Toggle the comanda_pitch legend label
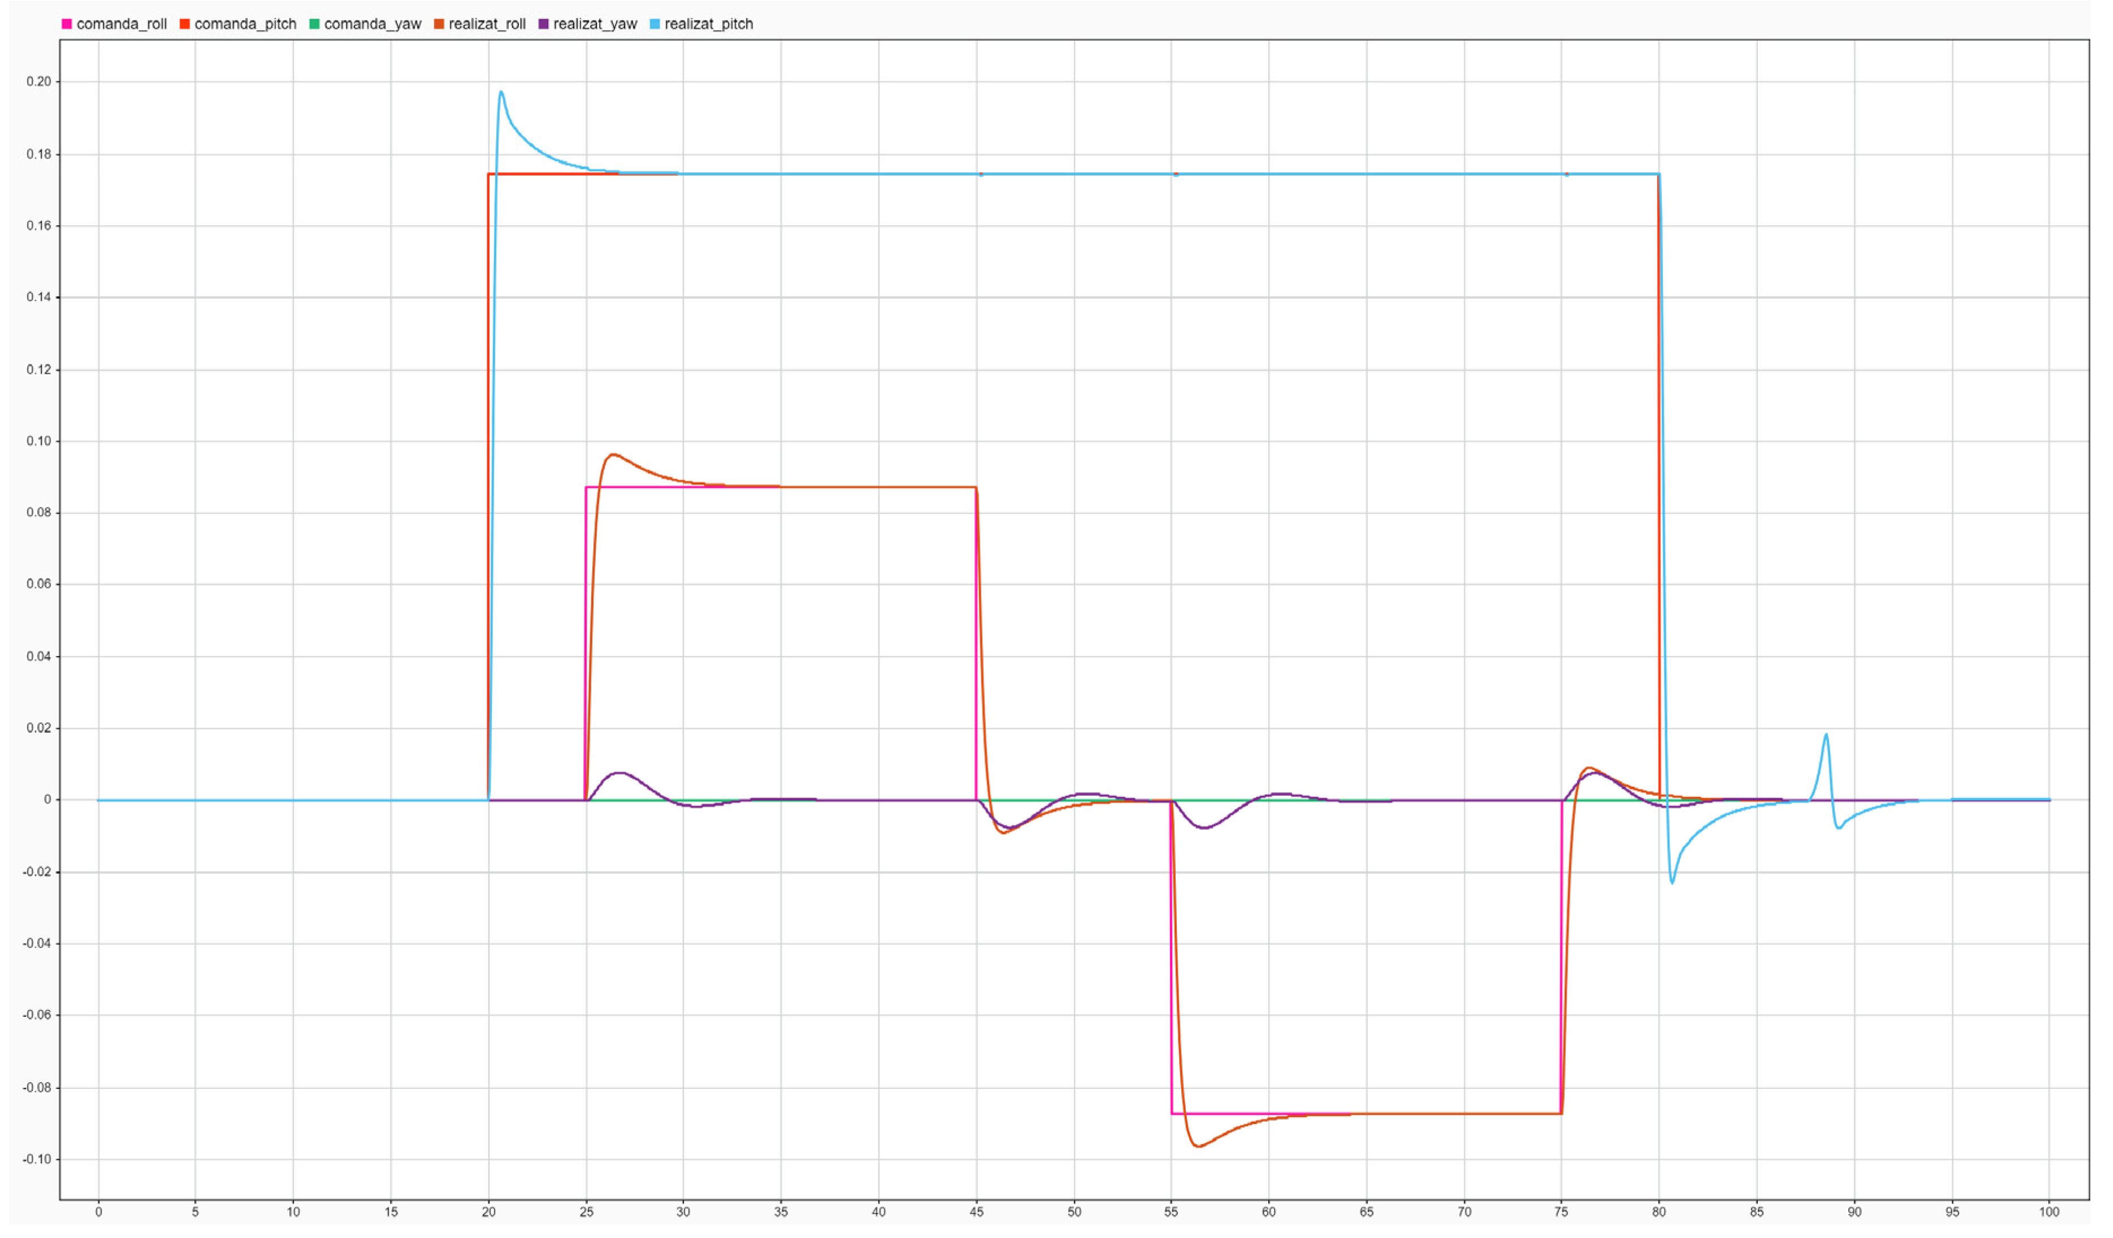The height and width of the screenshot is (1238, 2113). point(245,24)
